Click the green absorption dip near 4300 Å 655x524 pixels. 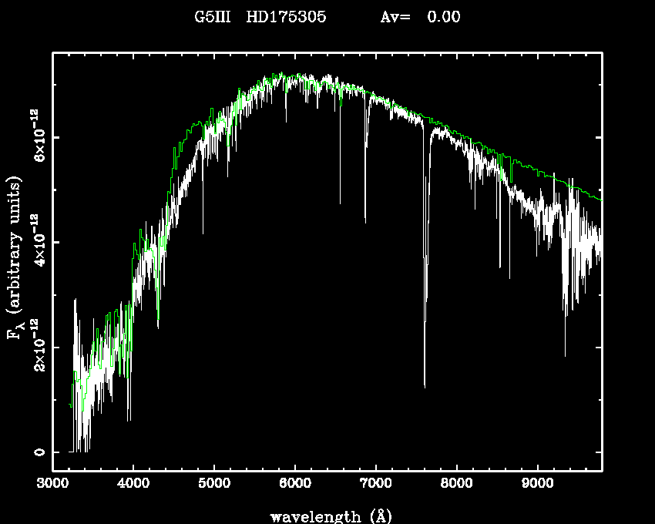click(158, 319)
